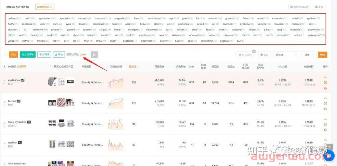Click the orange confirm button on right
This screenshot has width=337, height=166.
323,55
